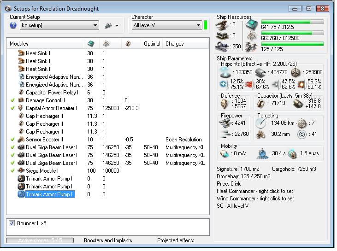
Task: Click the Firepower turret DPS icon (4241)
Action: click(226, 123)
